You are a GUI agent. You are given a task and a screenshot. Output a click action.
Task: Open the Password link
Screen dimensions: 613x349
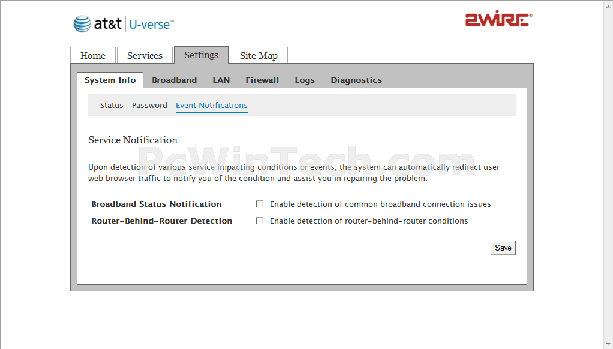[x=149, y=105]
